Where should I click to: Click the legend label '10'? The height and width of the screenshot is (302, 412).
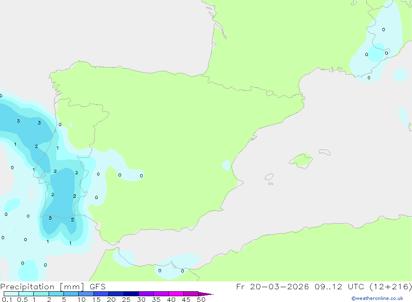coord(82,300)
